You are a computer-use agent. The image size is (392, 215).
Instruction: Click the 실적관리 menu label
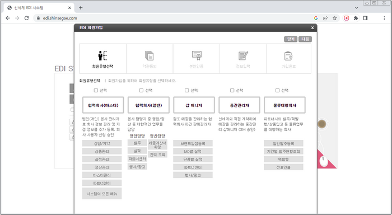102,159
